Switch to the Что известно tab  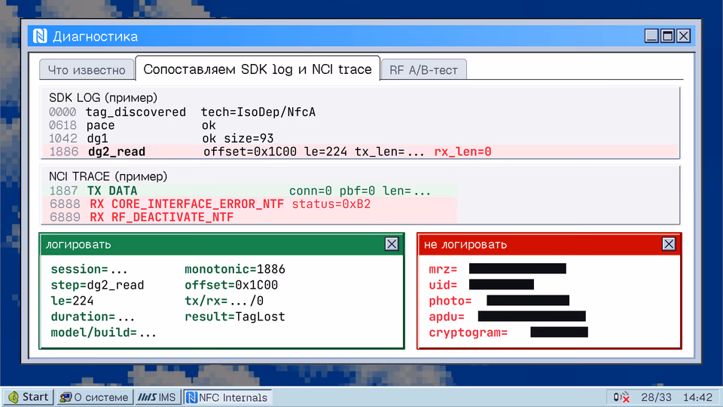87,69
